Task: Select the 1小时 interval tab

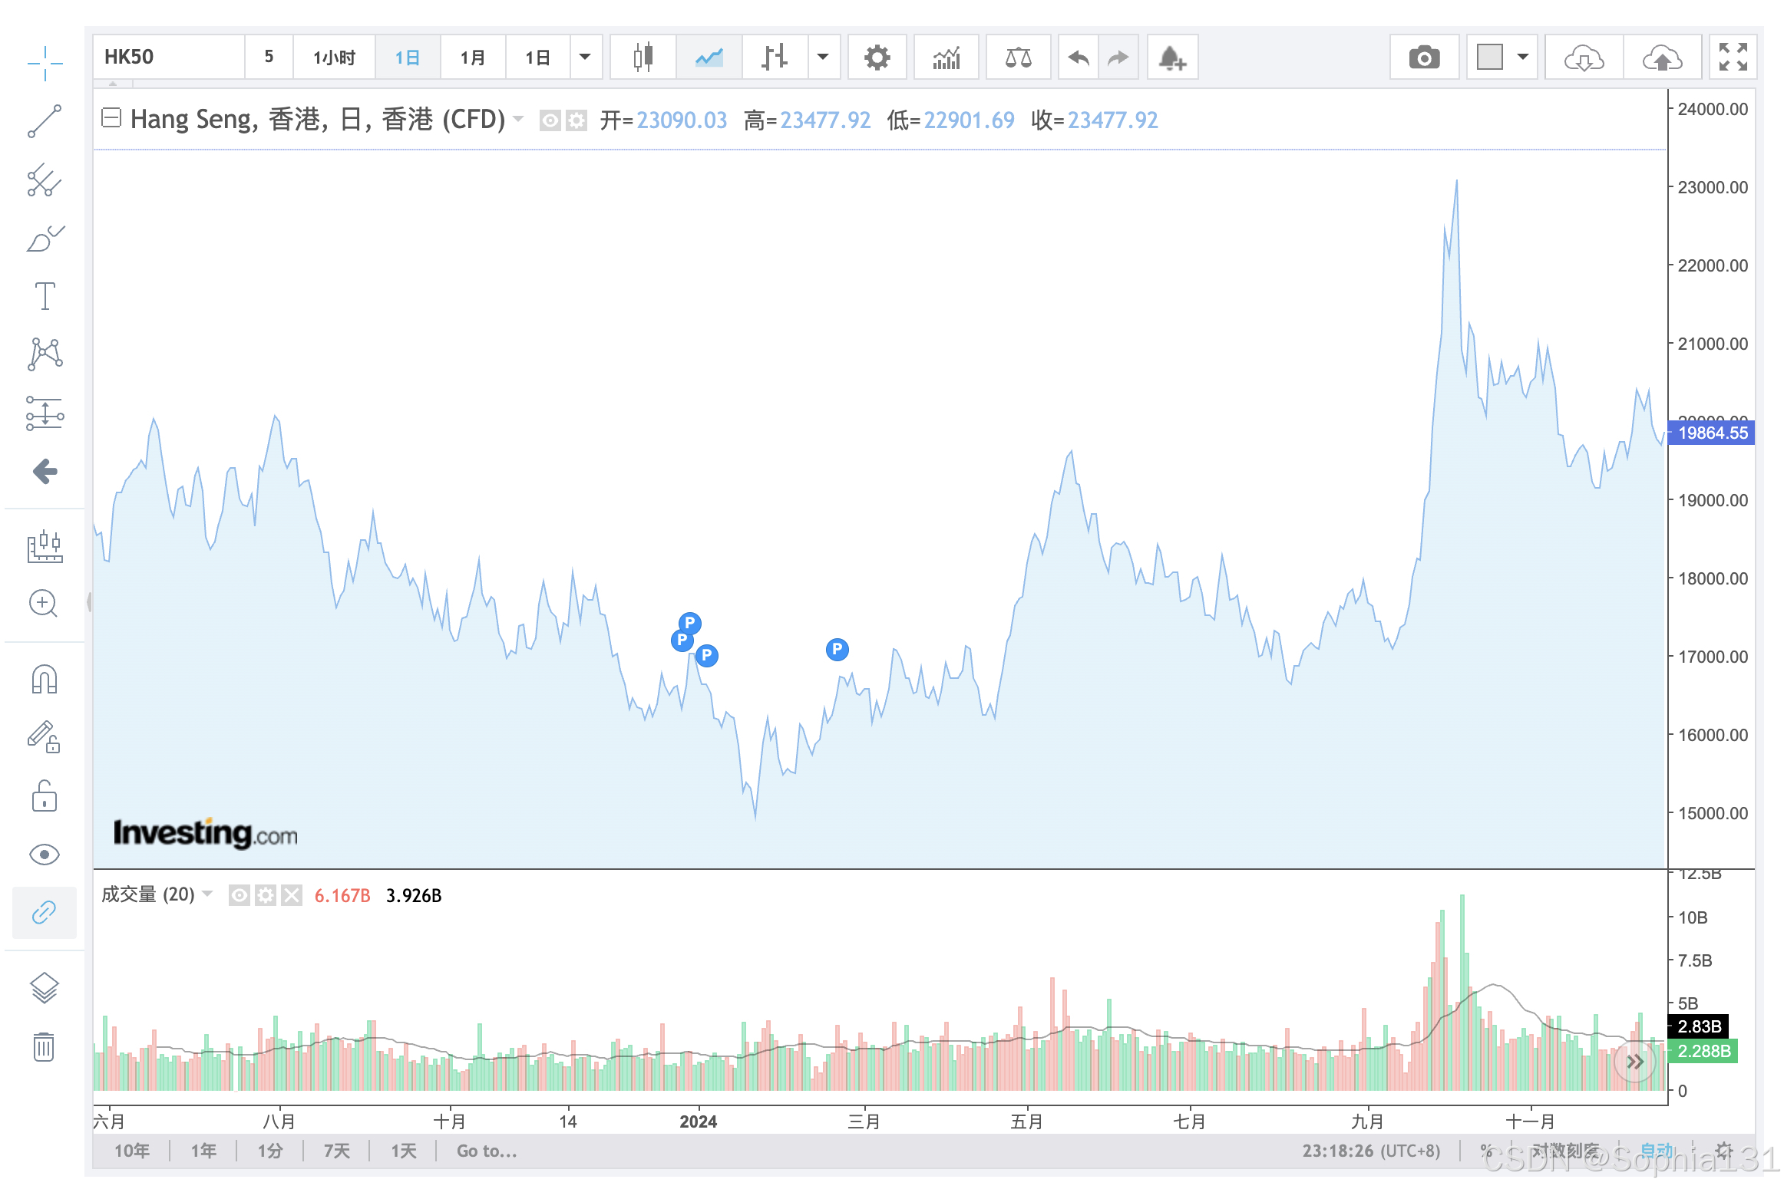Action: [334, 58]
